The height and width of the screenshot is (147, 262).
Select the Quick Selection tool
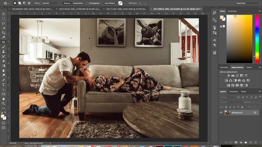click(x=3, y=28)
